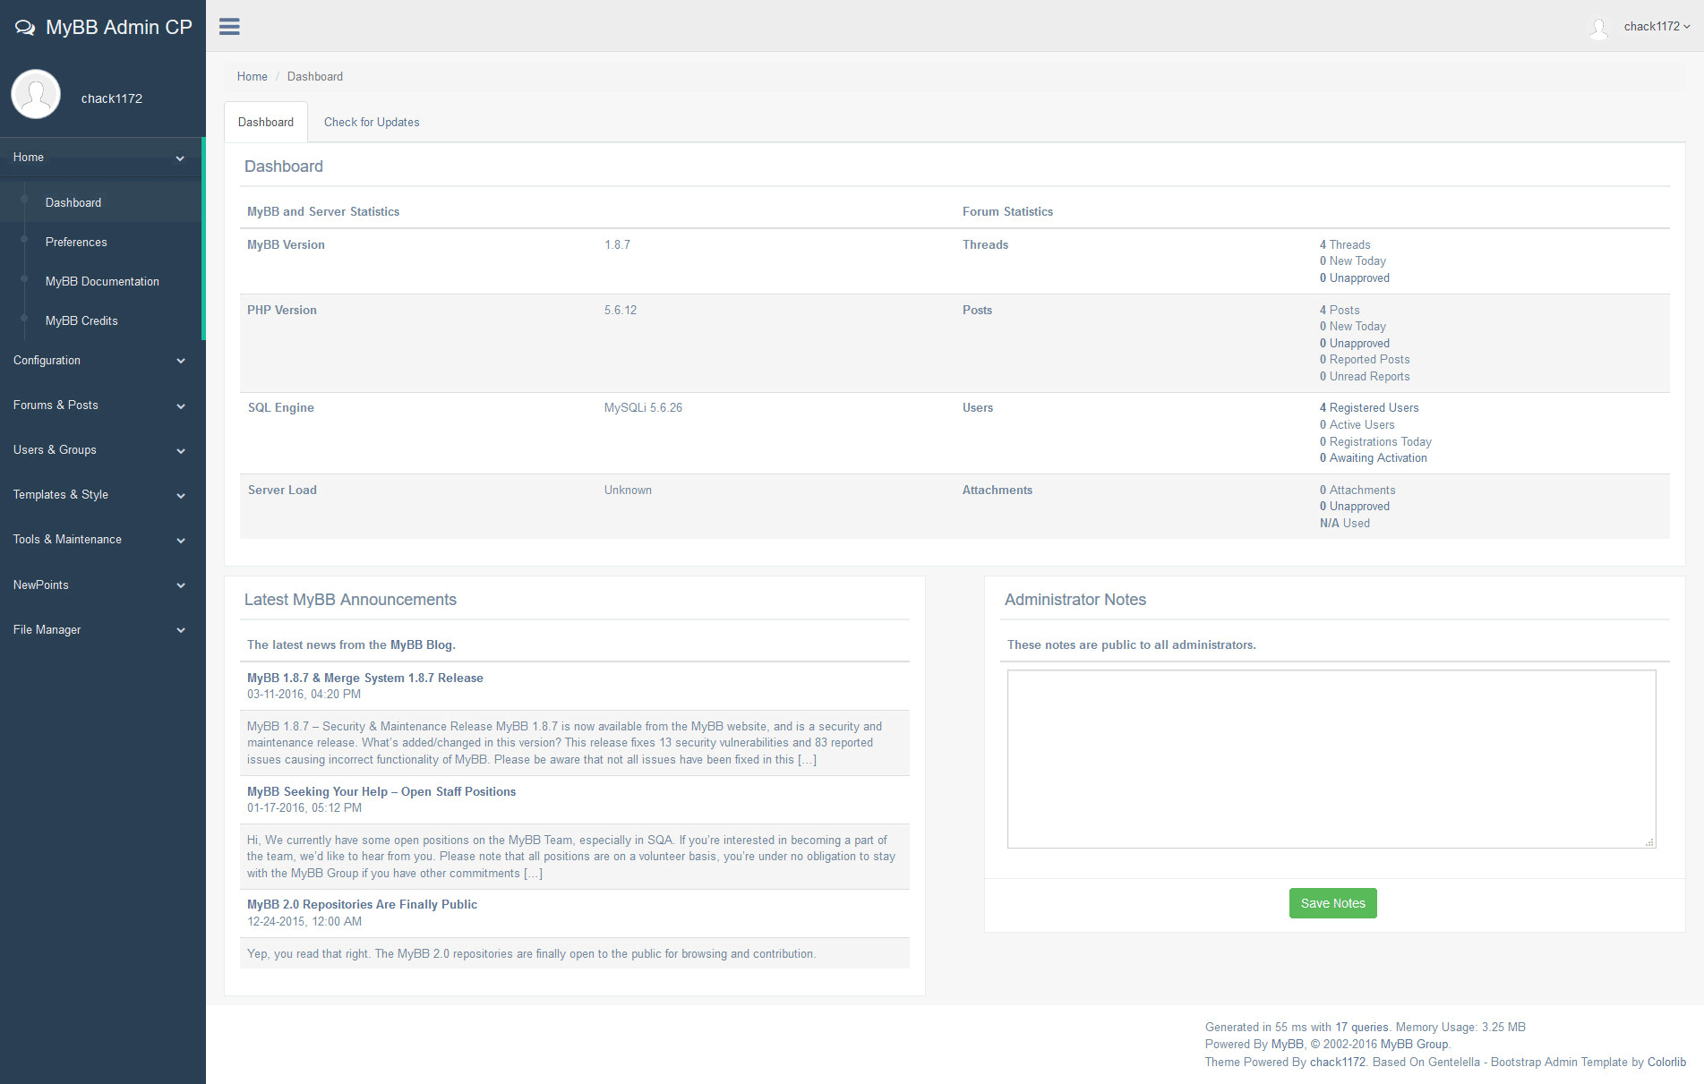Open the chack1172 user dropdown

1657,27
